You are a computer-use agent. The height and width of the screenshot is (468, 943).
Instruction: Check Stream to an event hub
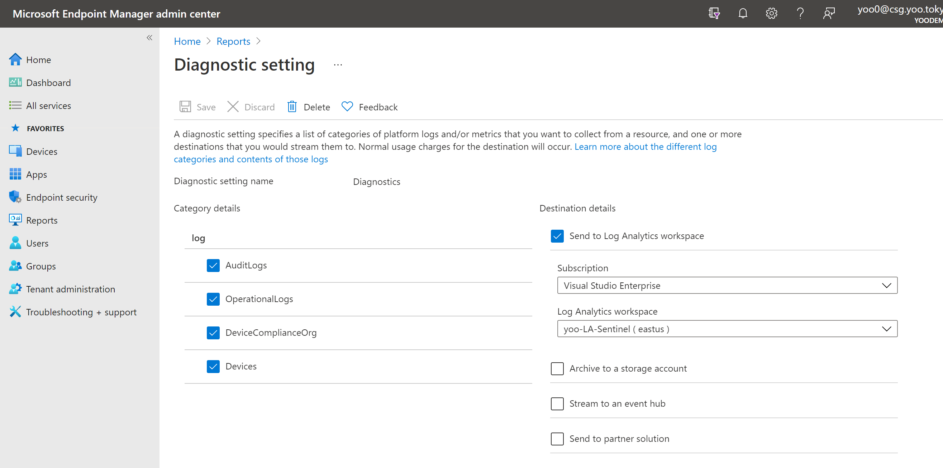click(x=557, y=403)
